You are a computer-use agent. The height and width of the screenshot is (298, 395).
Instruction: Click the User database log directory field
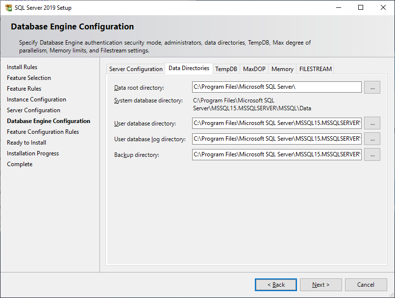coord(276,139)
